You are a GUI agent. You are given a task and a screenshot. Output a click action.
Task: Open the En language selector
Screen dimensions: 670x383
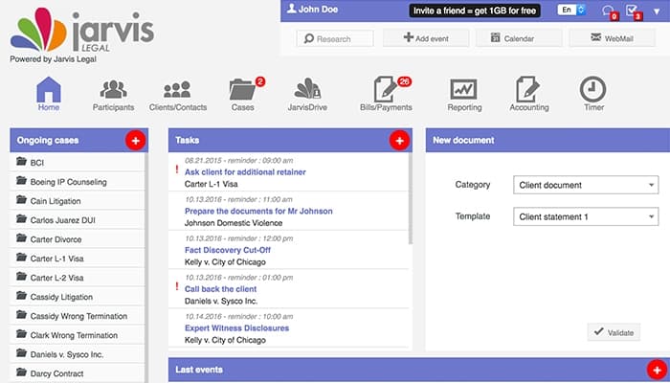click(x=571, y=10)
